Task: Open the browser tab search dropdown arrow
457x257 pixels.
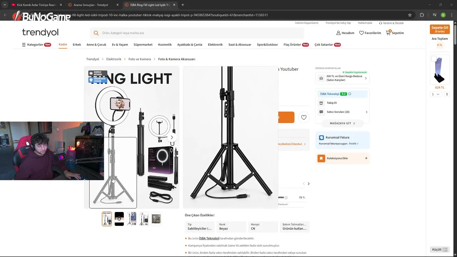Action: (x=5, y=5)
